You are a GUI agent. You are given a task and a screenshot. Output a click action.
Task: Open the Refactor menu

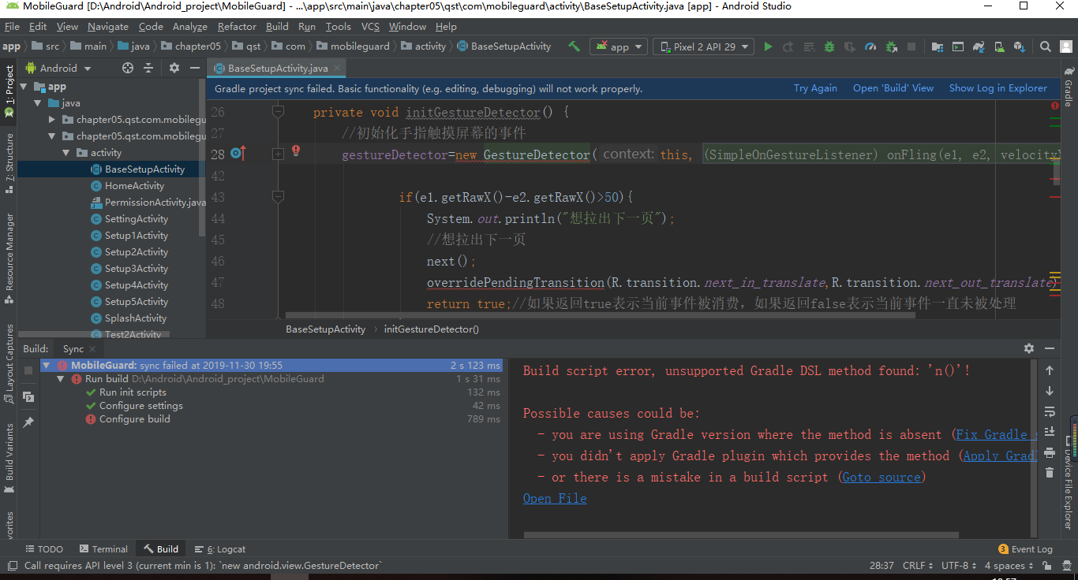coord(237,26)
